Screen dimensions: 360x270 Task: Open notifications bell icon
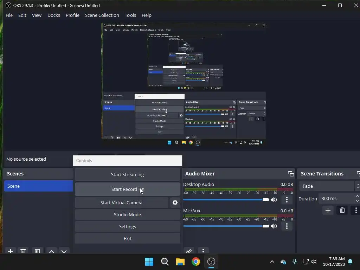pyautogui.click(x=351, y=262)
